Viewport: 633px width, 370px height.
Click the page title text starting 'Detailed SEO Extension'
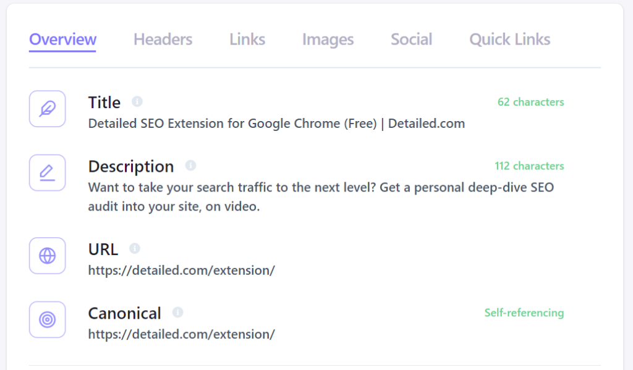point(276,124)
